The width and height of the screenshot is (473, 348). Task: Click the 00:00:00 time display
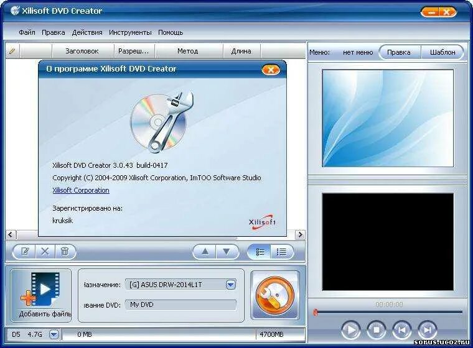389,304
